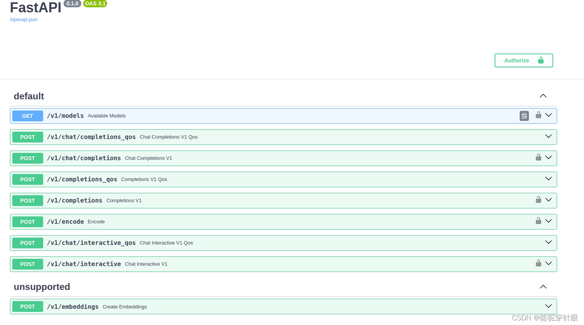Click the 'unsupported' section heading
The image size is (584, 325).
42,287
